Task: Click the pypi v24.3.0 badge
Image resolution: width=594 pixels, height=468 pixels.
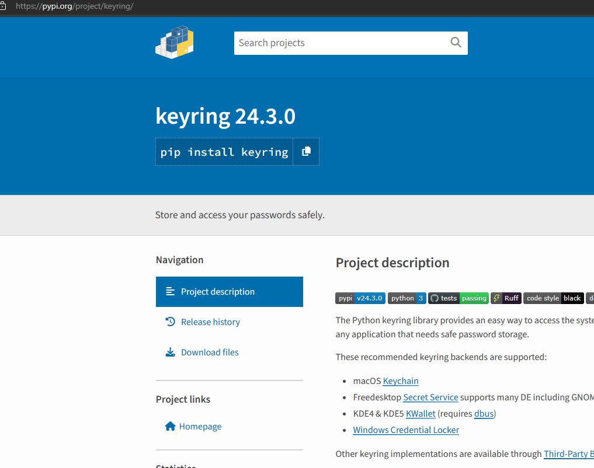Action: (360, 298)
